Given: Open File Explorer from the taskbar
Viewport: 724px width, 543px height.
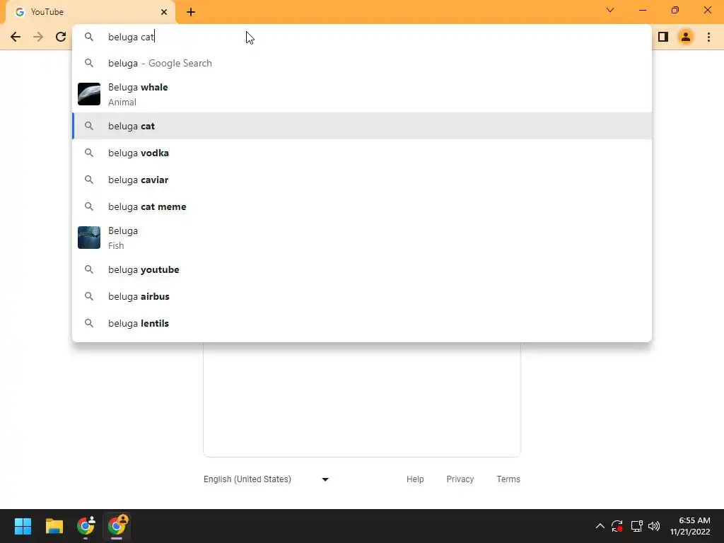Looking at the screenshot, I should tap(54, 526).
